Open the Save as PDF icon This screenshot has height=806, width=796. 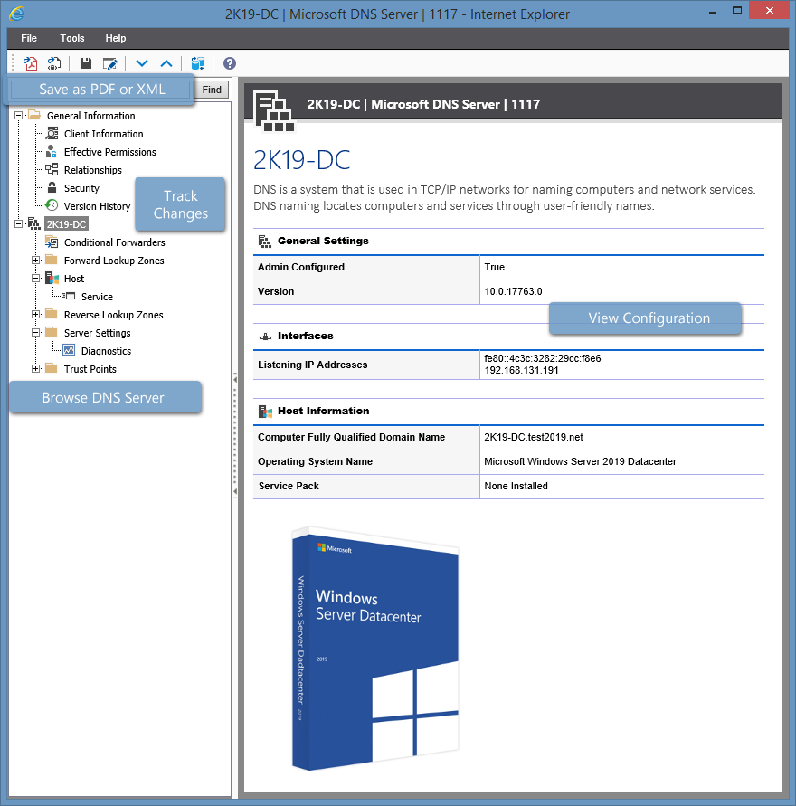point(30,63)
